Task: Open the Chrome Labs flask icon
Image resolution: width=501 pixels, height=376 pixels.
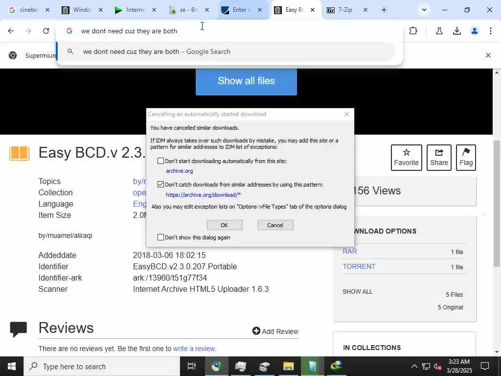Action: click(x=439, y=31)
